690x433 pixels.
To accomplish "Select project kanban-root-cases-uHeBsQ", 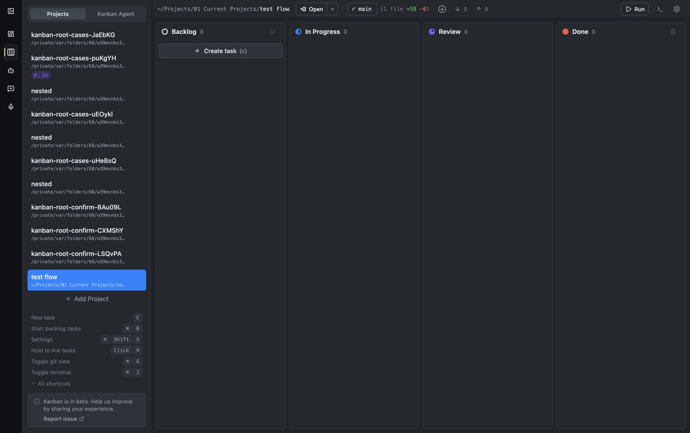I will [x=87, y=164].
